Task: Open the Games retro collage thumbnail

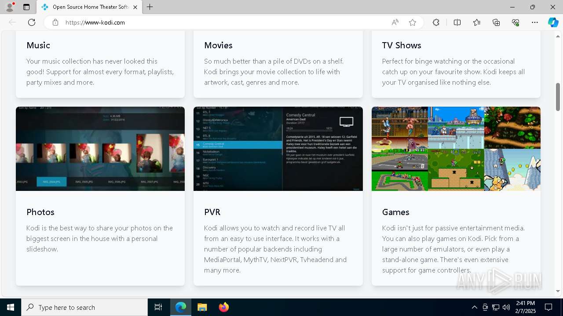Action: tap(456, 149)
